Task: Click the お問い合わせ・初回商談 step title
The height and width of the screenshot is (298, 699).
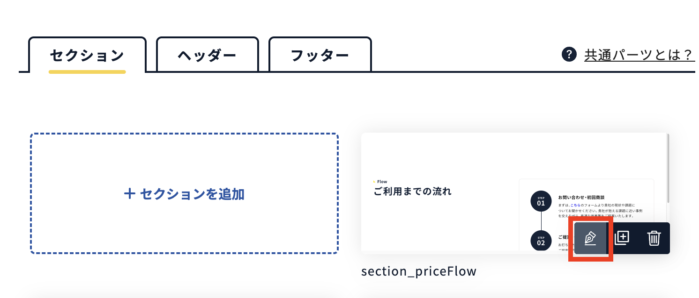Action: coord(581,197)
